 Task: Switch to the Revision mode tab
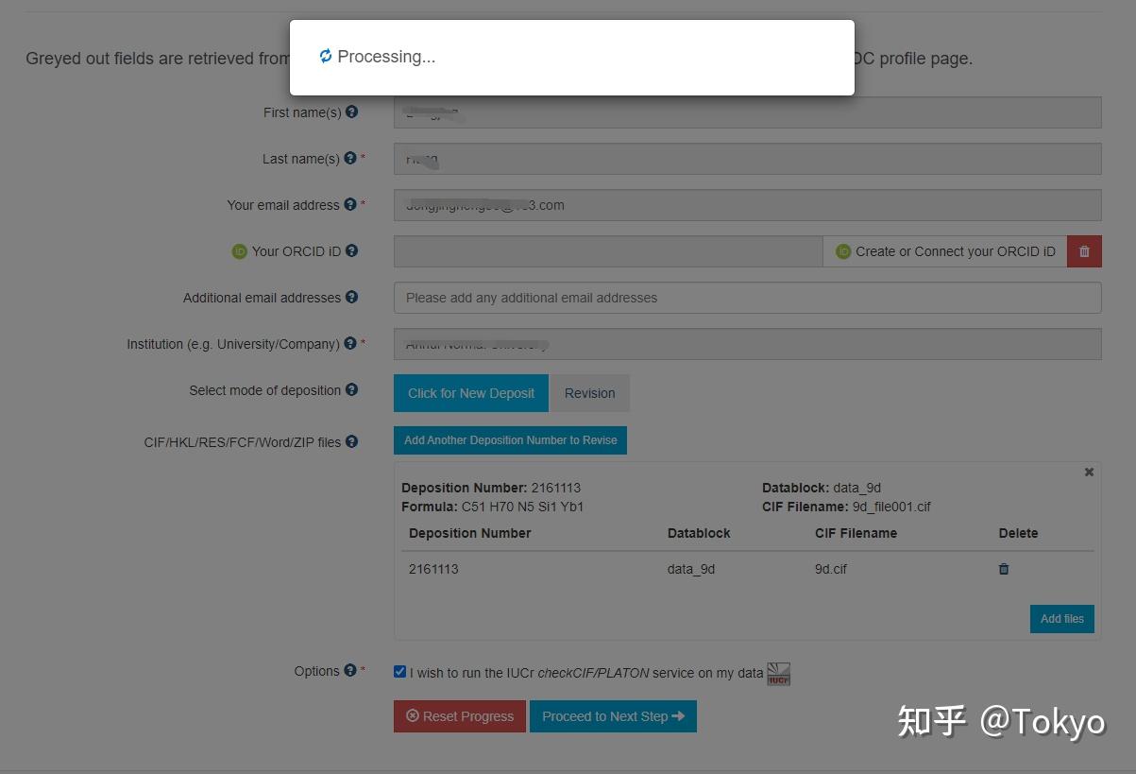pos(589,392)
